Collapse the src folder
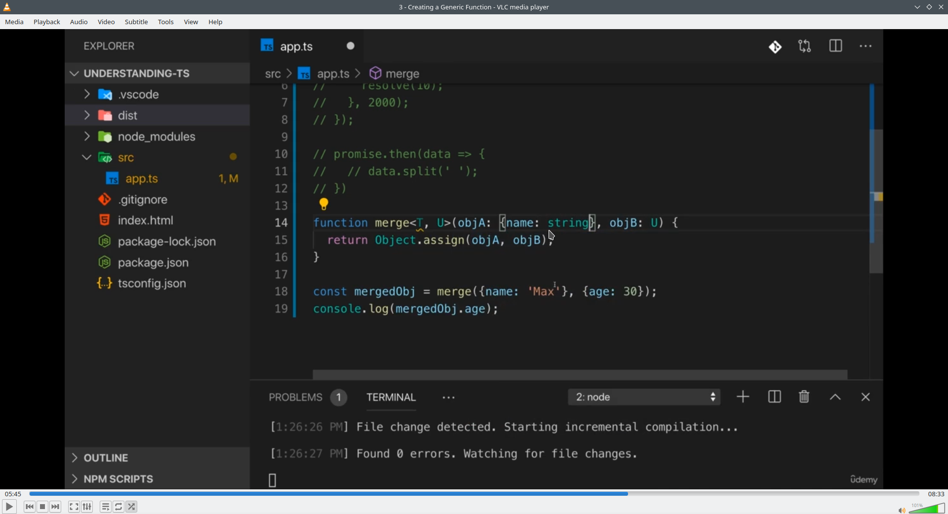The height and width of the screenshot is (514, 948). pos(158,158)
